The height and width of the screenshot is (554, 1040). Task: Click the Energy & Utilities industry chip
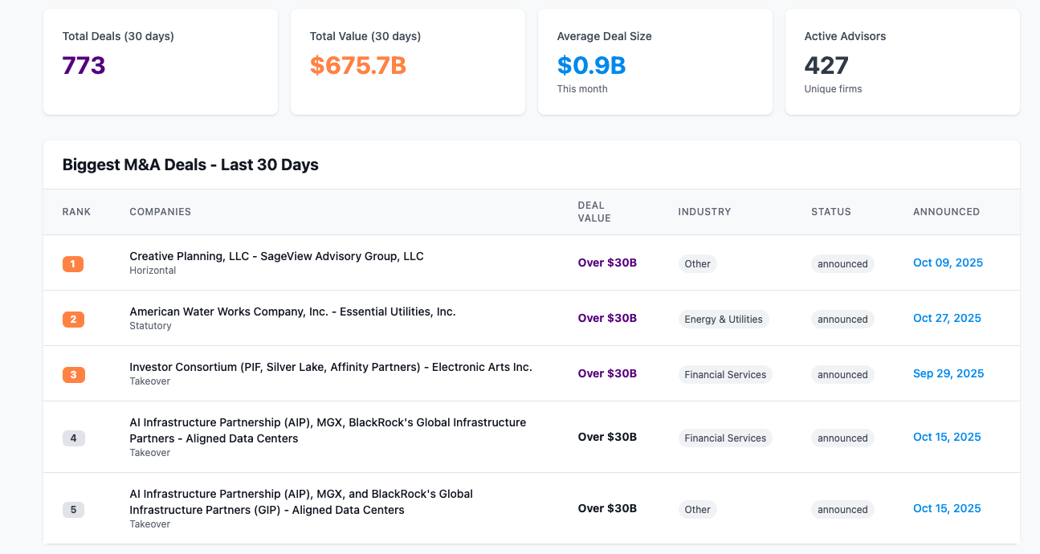click(724, 319)
